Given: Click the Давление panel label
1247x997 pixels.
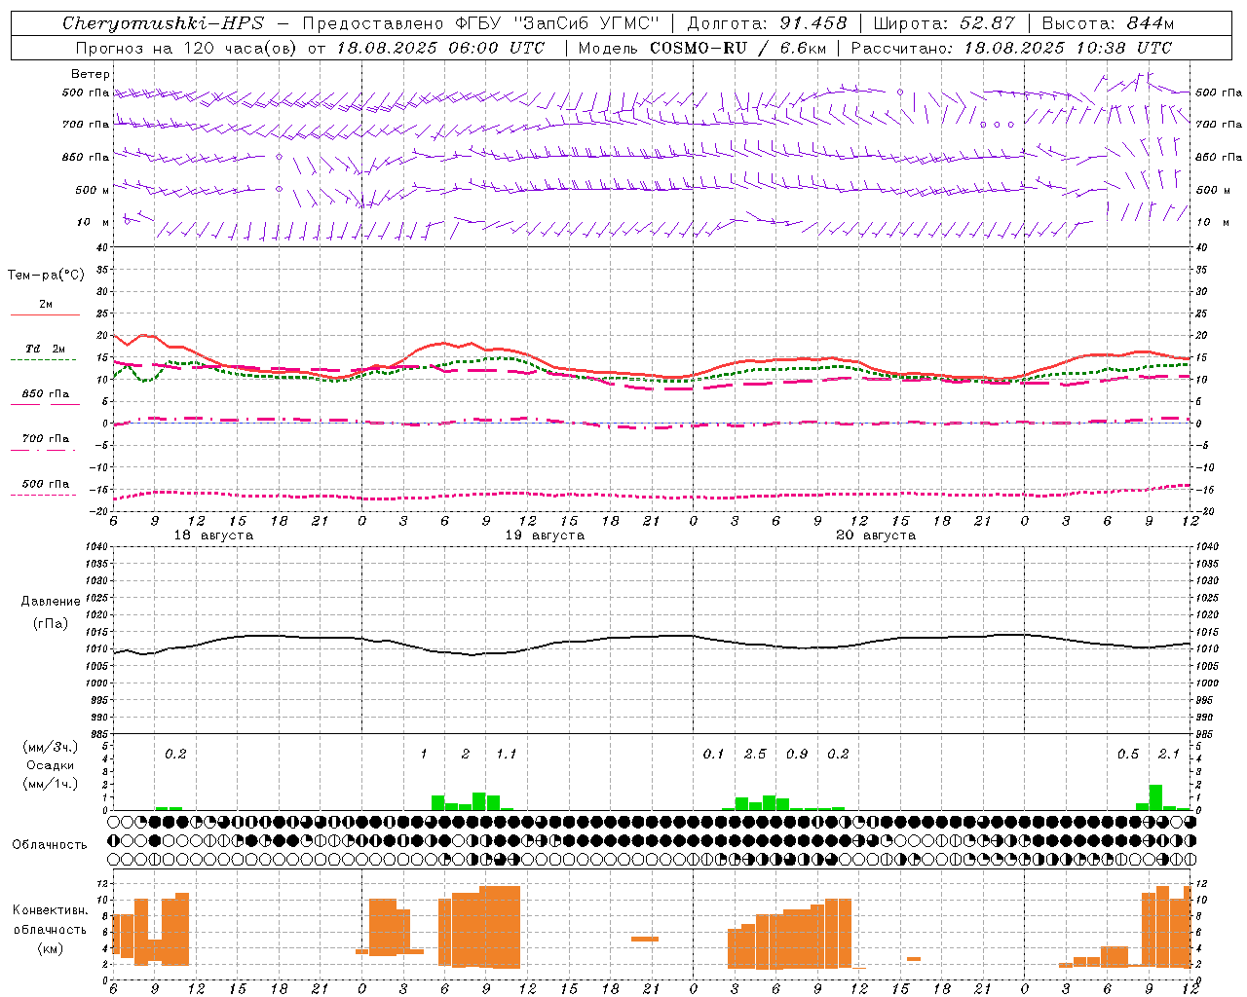Looking at the screenshot, I should 51,602.
